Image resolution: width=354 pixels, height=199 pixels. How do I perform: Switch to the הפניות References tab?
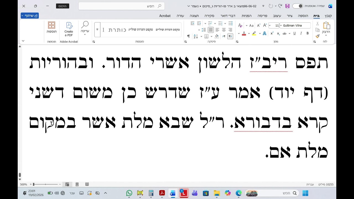point(246,16)
